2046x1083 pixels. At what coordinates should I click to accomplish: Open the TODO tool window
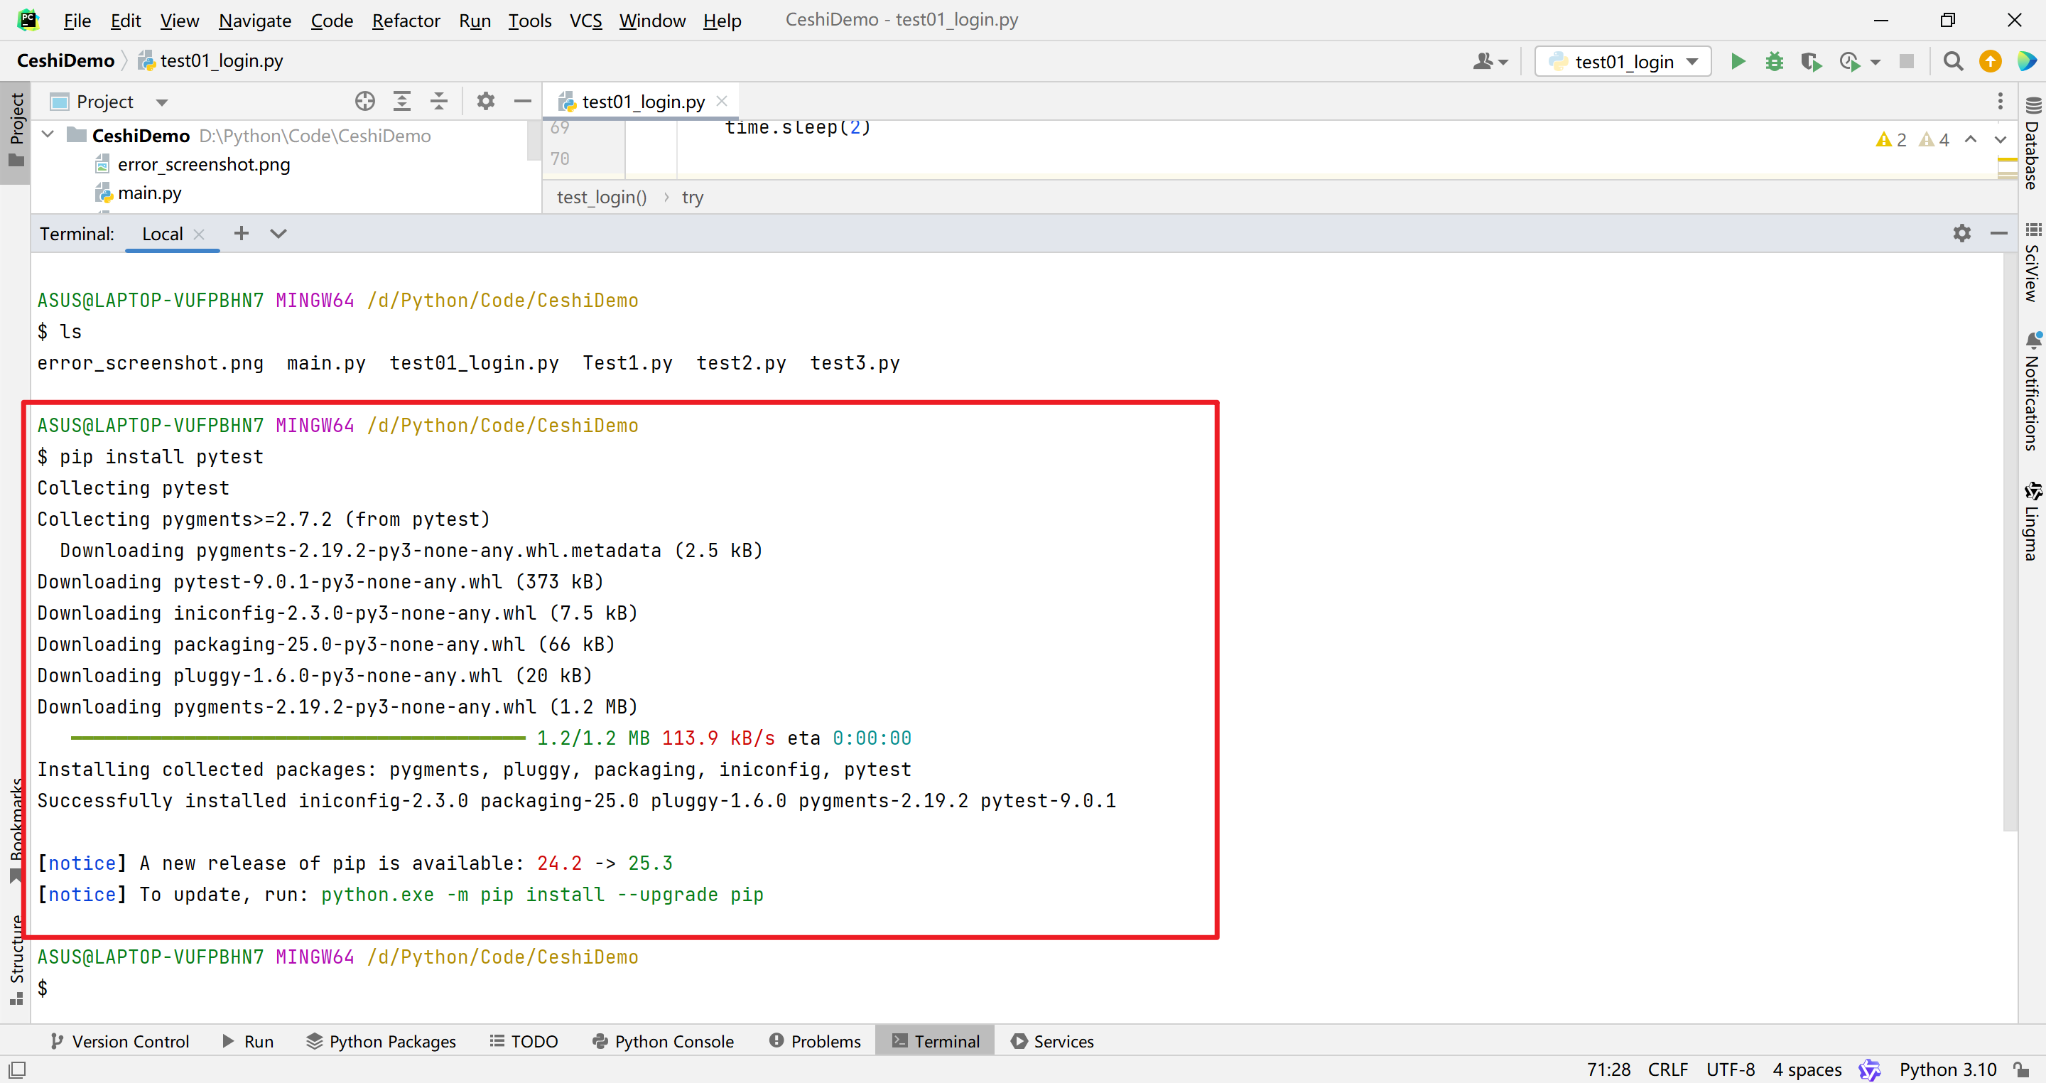point(524,1041)
